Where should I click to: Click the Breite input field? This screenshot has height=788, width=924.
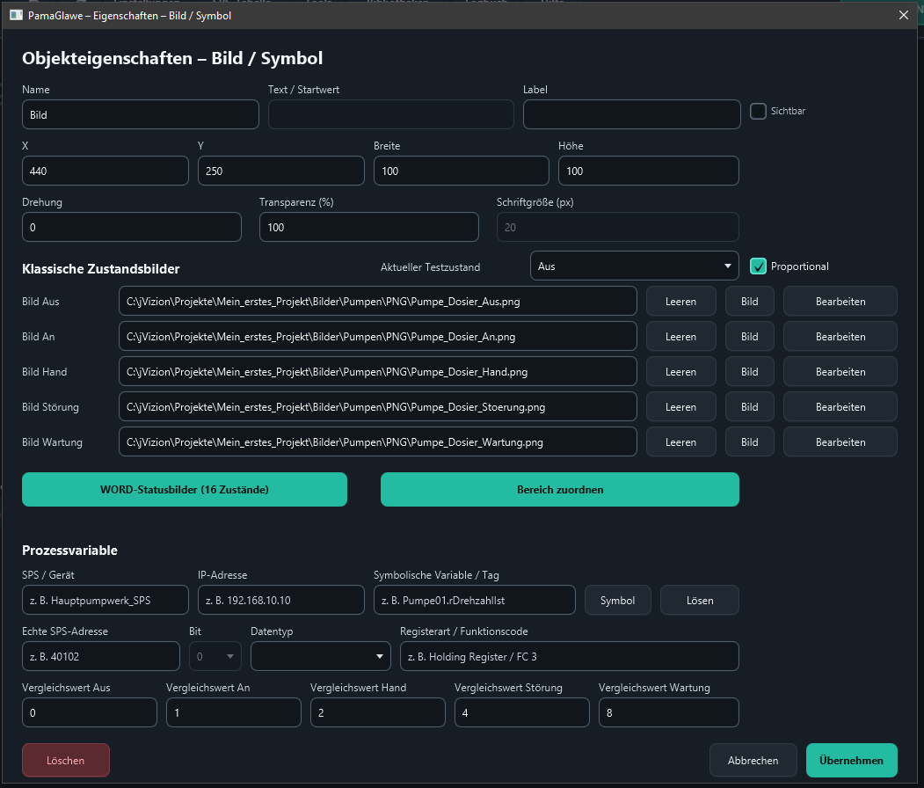pos(462,171)
